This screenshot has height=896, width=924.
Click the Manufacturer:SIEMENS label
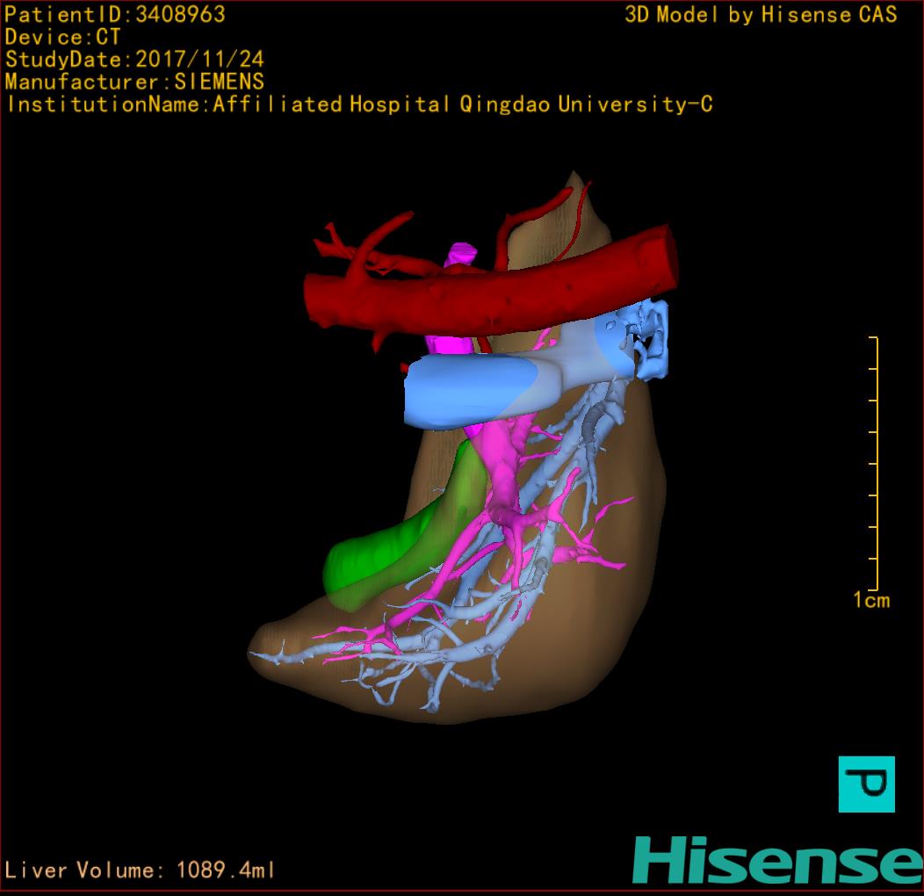[x=134, y=82]
